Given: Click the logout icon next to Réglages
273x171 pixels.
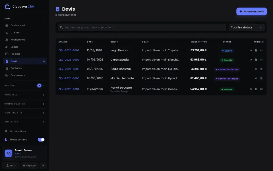Looking at the screenshot, I should pos(43,165).
